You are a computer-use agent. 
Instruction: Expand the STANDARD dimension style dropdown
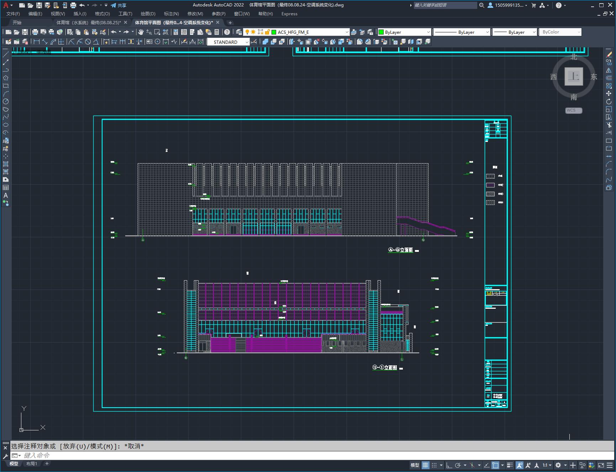[x=247, y=42]
